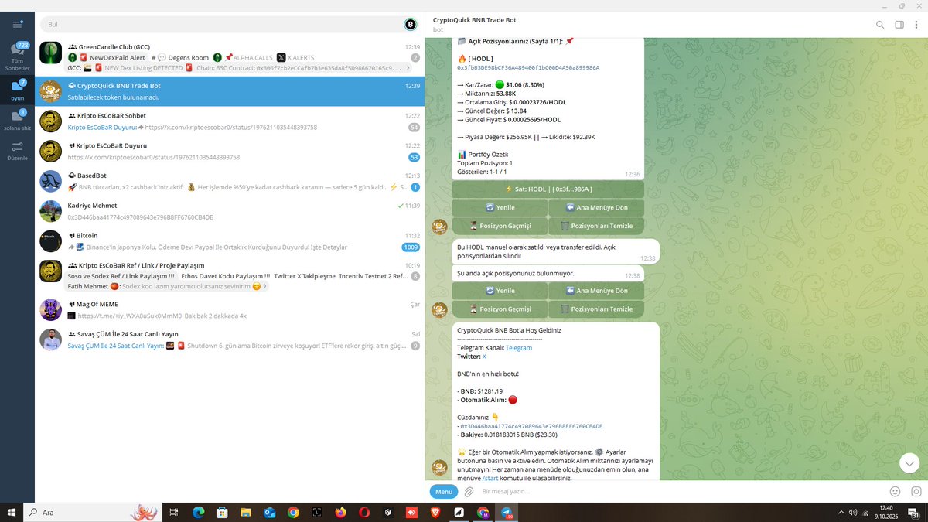
Task: Click the bot avatar beside the welcome message
Action: [x=439, y=468]
